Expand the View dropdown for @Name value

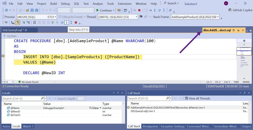point(100,108)
